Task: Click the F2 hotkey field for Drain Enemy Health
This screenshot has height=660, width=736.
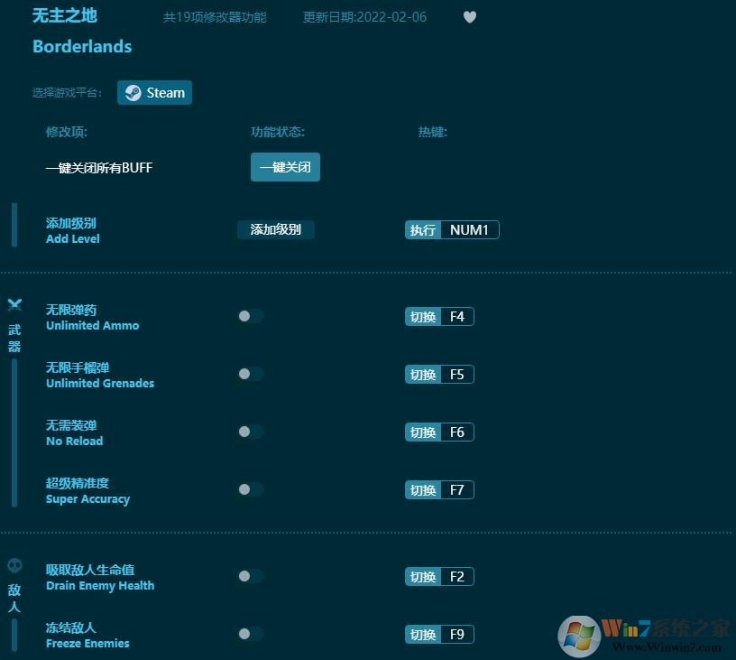Action: (455, 576)
